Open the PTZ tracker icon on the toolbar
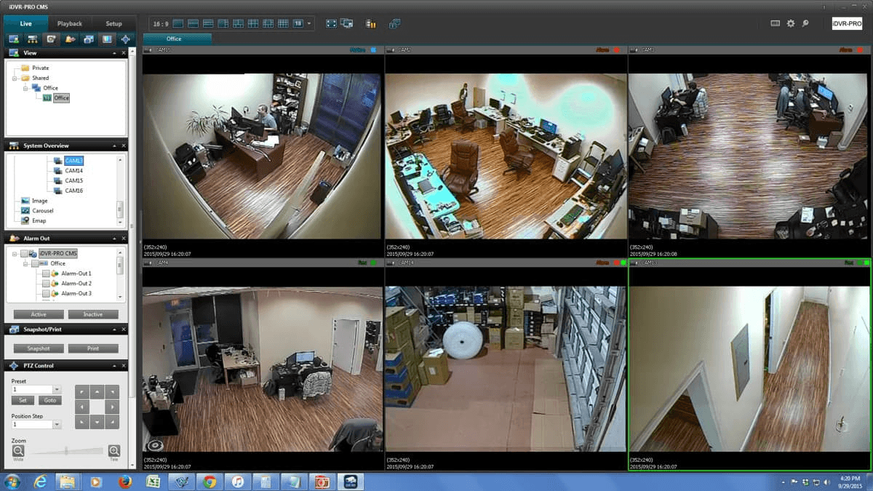The width and height of the screenshot is (873, 491). click(x=125, y=39)
